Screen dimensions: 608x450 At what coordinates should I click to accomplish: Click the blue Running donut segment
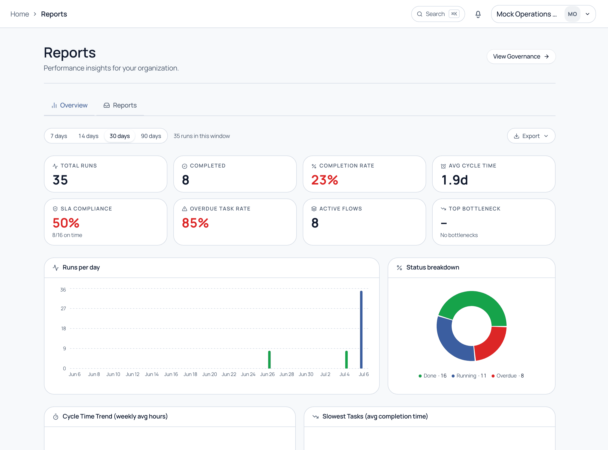(x=450, y=341)
